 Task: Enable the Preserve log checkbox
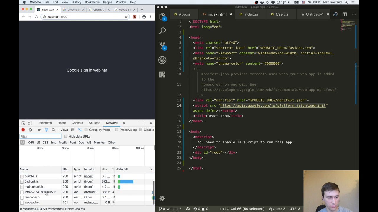point(117,130)
